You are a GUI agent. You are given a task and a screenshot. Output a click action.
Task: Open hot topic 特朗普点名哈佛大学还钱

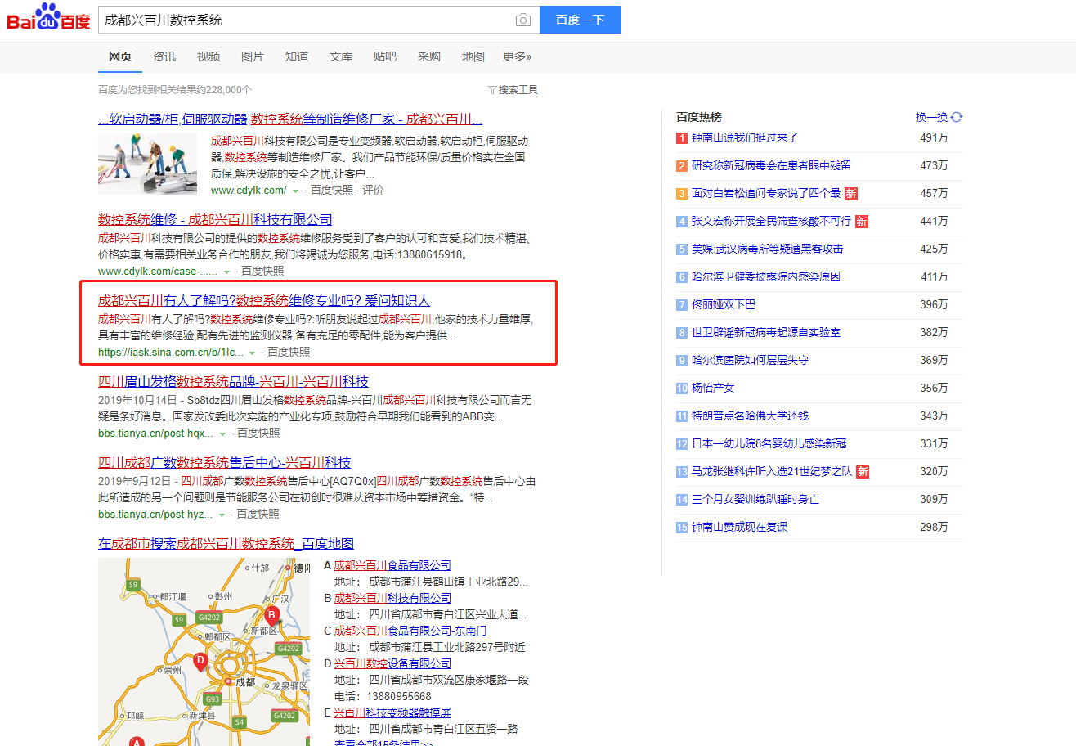(x=750, y=416)
